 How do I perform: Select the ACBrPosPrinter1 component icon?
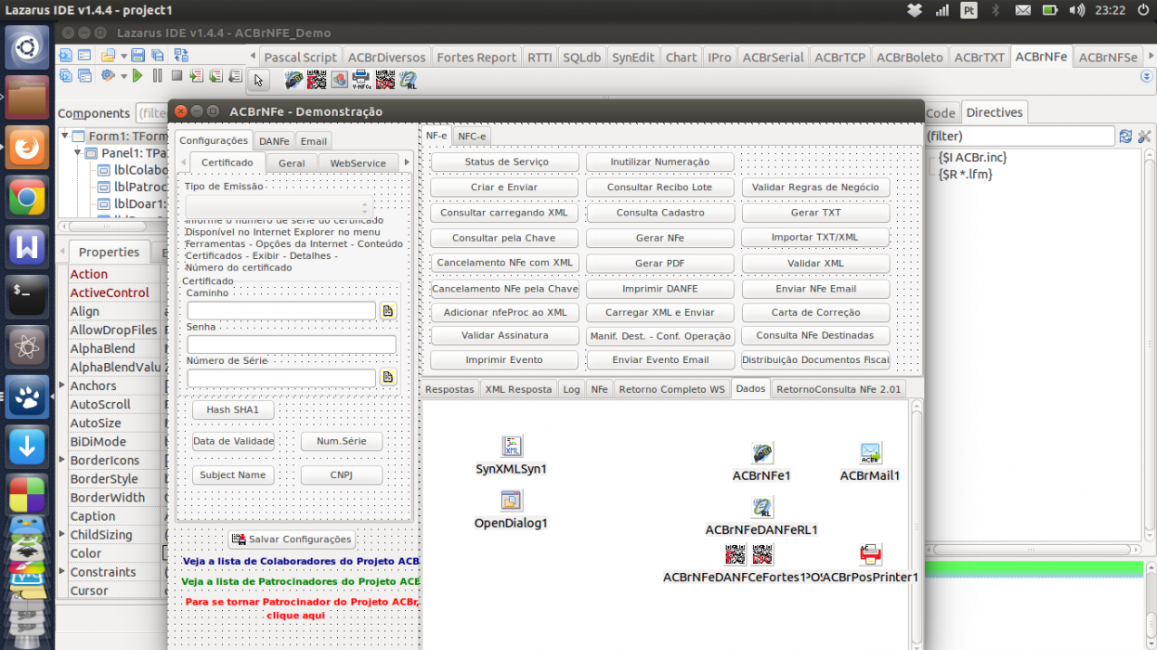pos(870,554)
